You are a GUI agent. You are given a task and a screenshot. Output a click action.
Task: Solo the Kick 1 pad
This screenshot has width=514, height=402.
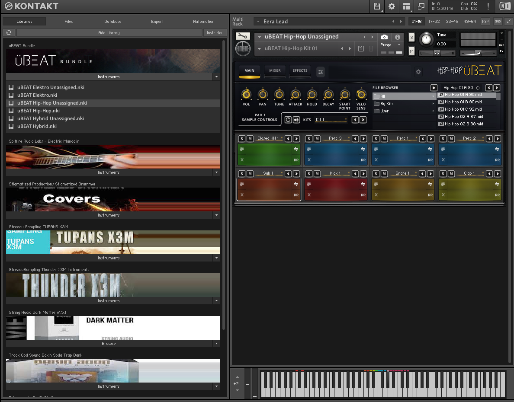coord(309,174)
